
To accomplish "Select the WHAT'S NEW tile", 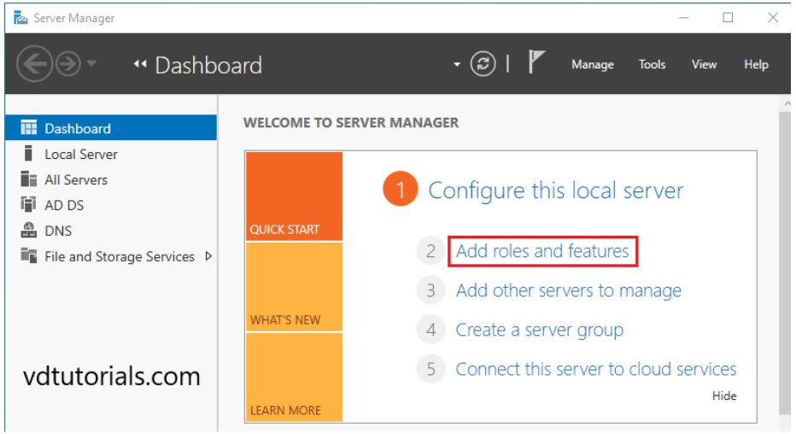I will pyautogui.click(x=294, y=287).
